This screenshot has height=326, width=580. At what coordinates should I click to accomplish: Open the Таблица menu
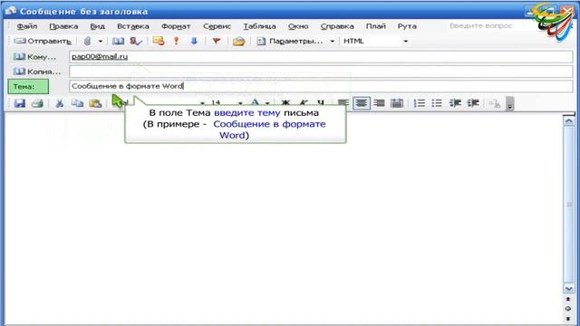[259, 26]
